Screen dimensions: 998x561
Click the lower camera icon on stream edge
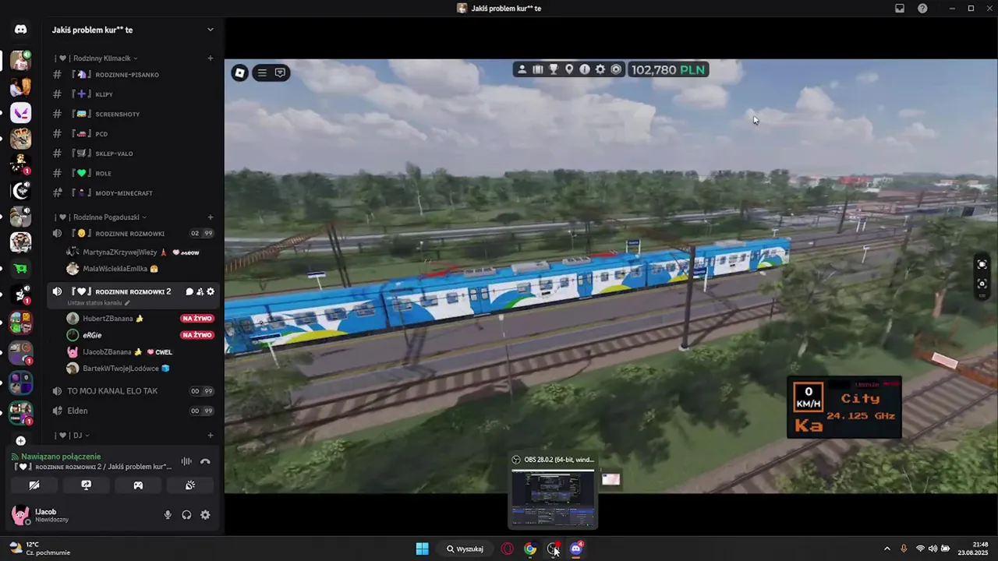point(982,284)
